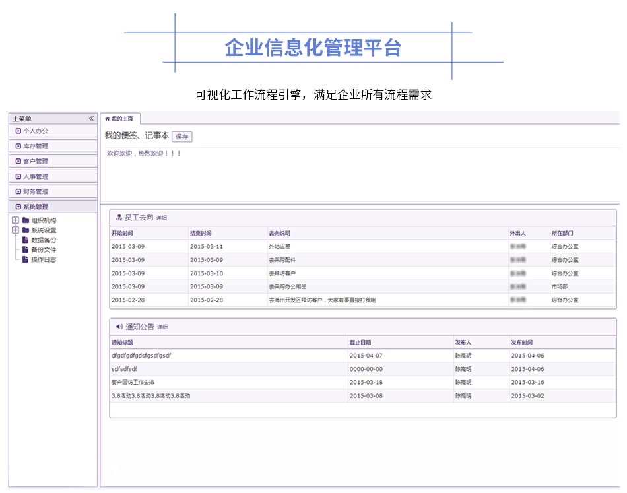Click the 库存管理 section icon

point(18,146)
